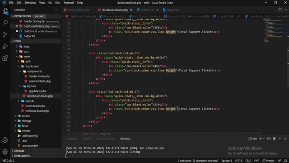Screen dimensions: 289x163
Task: Open the File menu
Action: click(11, 3)
